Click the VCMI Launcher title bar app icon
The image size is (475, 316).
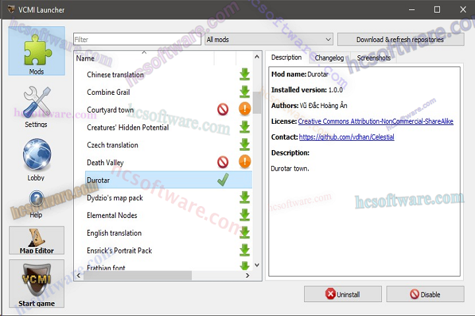(x=11, y=9)
